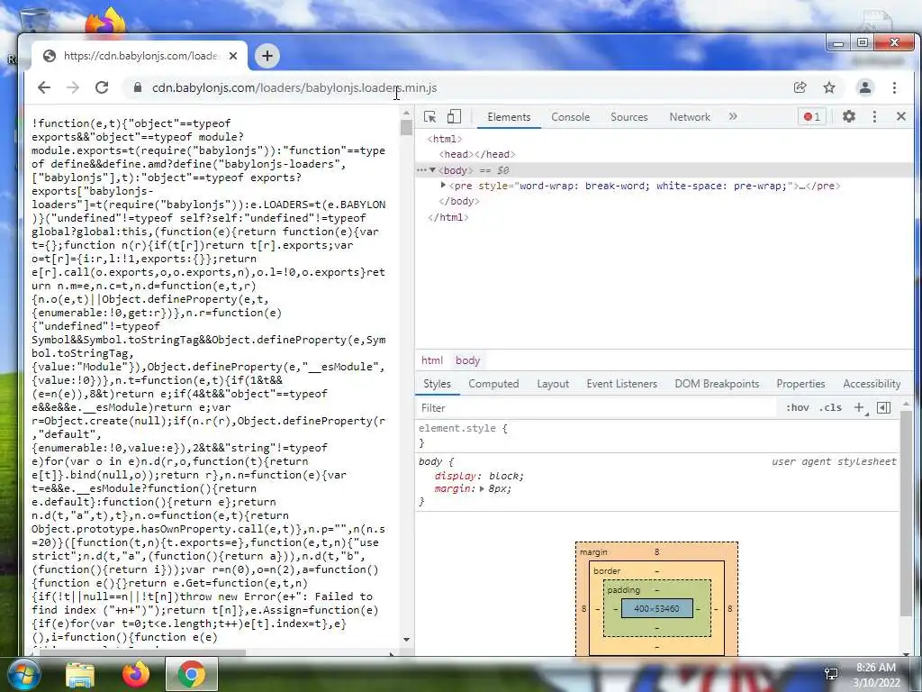The height and width of the screenshot is (692, 922).
Task: Open the Properties pane tab
Action: click(x=800, y=384)
